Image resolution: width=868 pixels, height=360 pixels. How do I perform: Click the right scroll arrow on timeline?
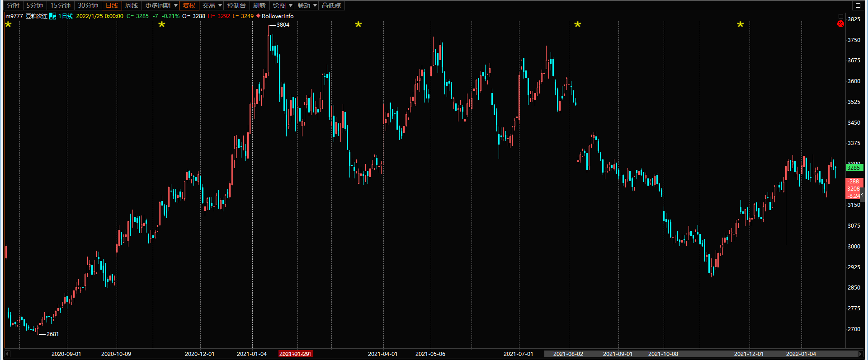click(860, 354)
